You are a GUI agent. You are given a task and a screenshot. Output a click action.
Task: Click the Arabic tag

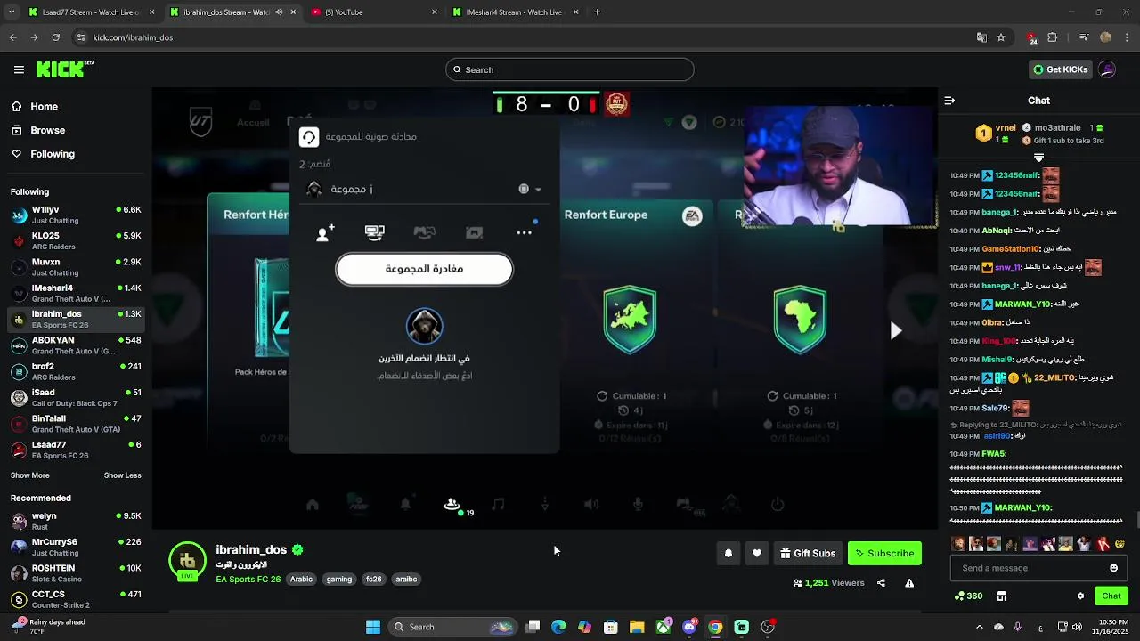pos(301,579)
